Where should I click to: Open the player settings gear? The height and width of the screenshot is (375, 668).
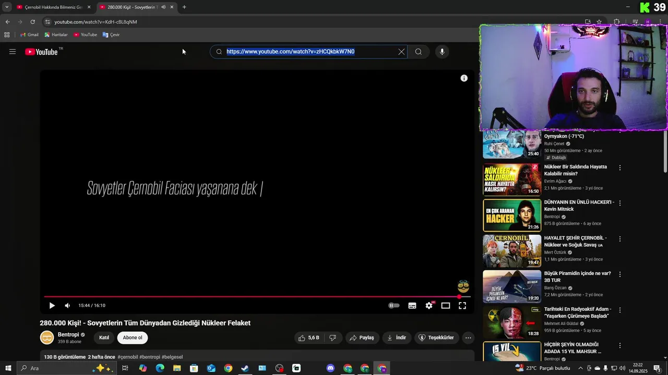(429, 306)
